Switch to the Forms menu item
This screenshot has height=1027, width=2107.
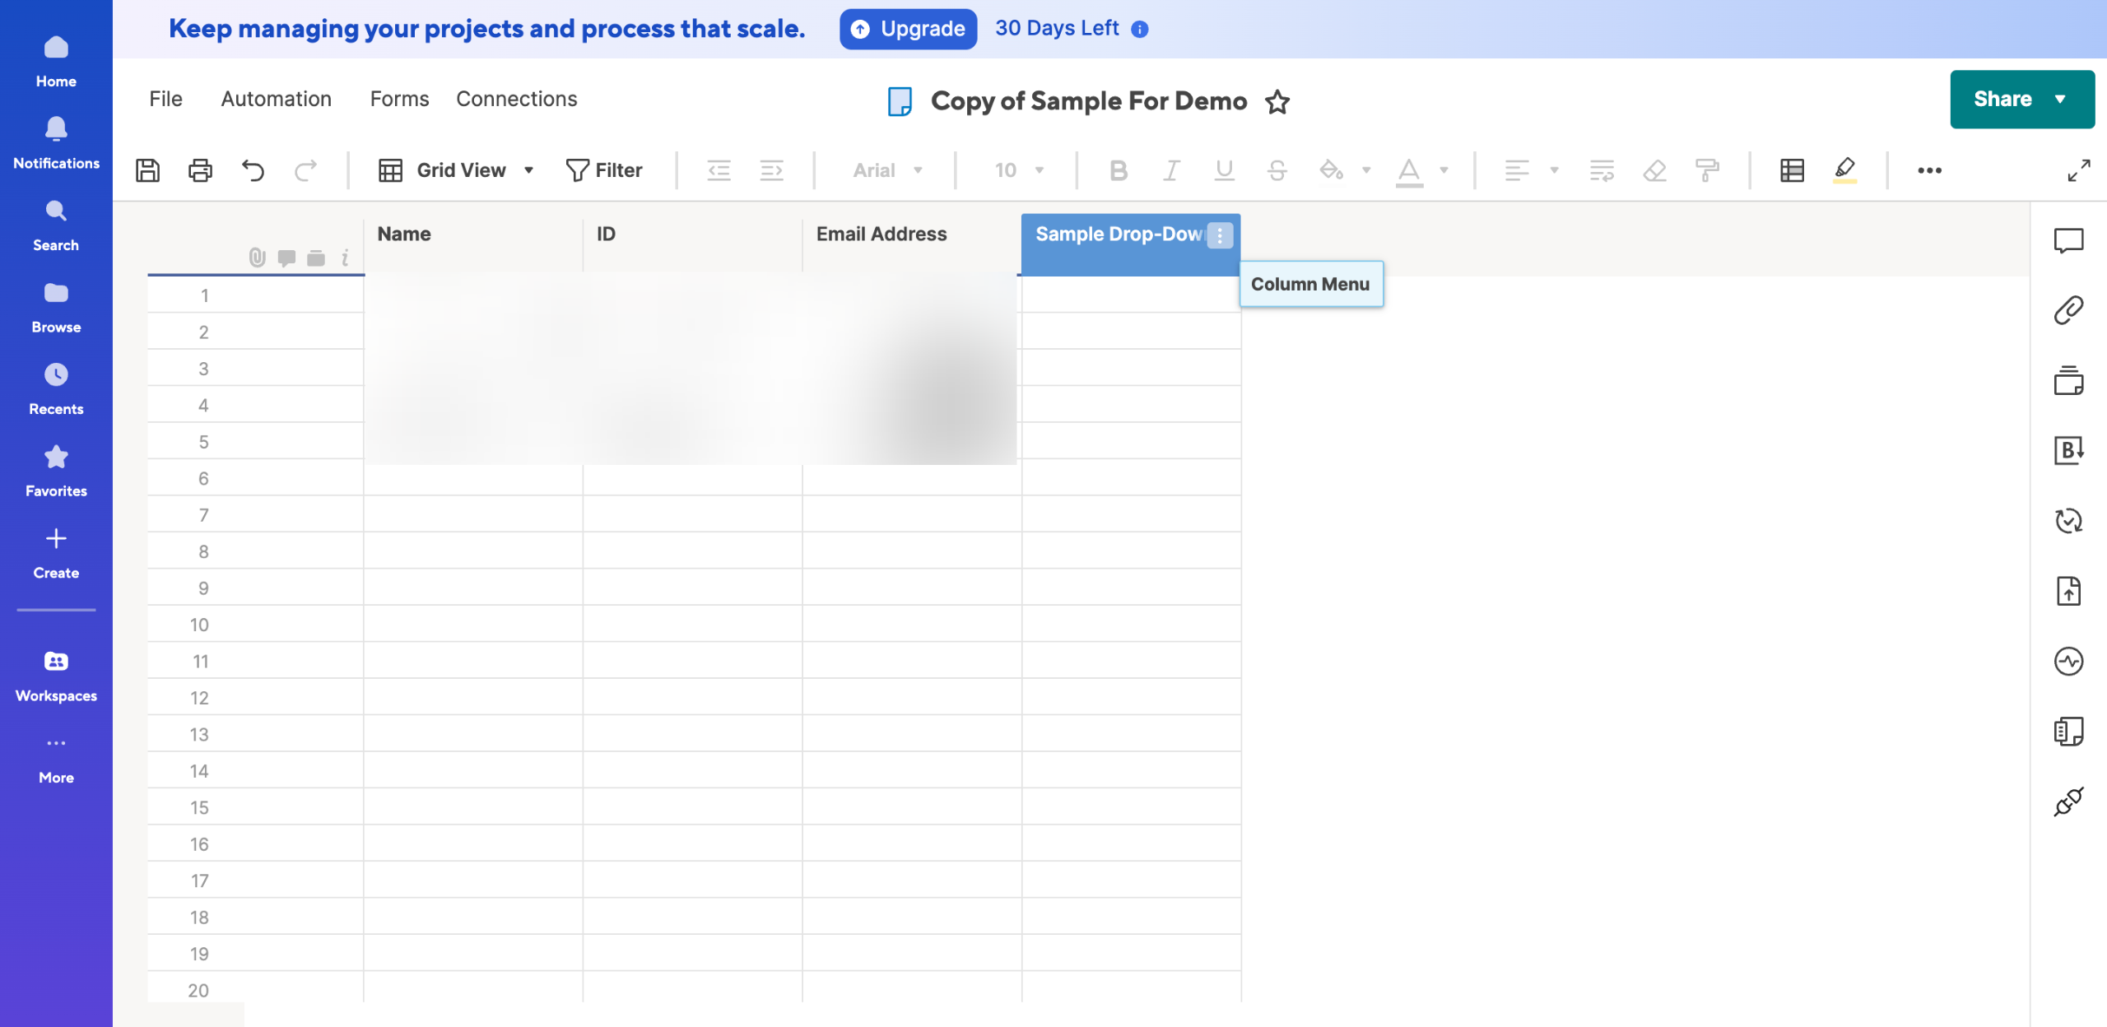[x=399, y=99]
